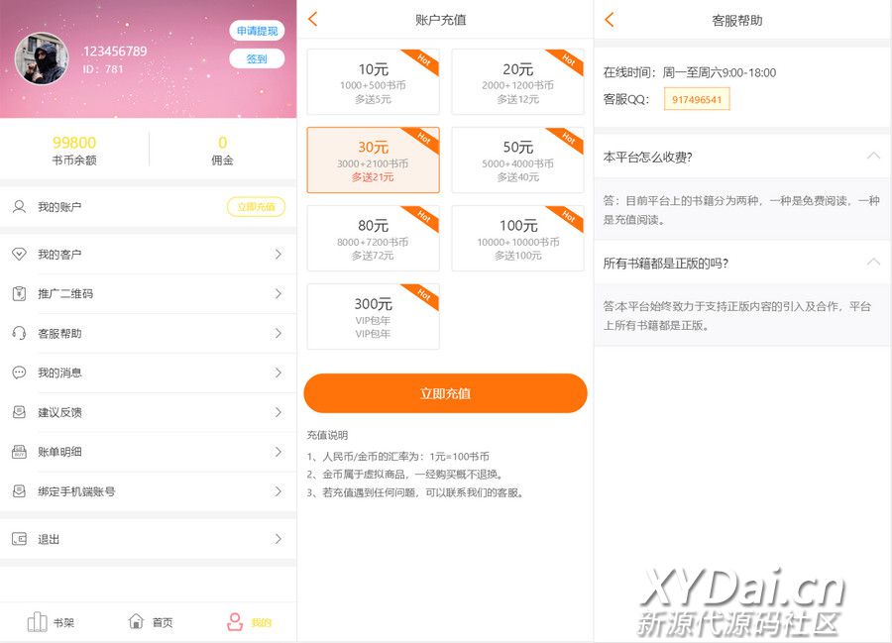Click the 书架 bookshelf icon in the bottom bar
The width and height of the screenshot is (892, 643).
point(37,622)
